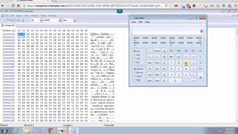The image size is (238, 134).
Task: Click the bytes-per-row width icon in HxD
Action: pos(28,20)
